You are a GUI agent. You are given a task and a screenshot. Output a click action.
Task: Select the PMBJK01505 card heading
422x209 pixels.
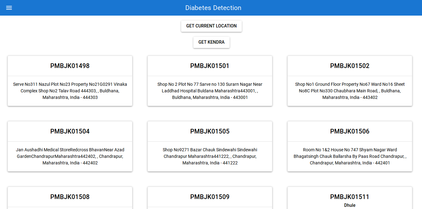tap(210, 131)
